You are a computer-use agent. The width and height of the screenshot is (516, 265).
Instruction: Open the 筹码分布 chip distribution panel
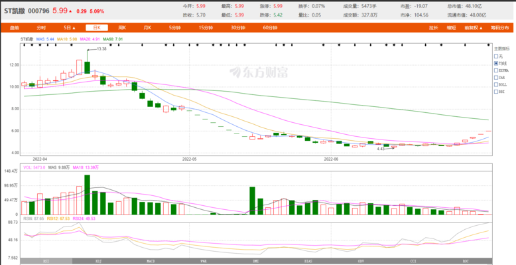[x=499, y=28]
